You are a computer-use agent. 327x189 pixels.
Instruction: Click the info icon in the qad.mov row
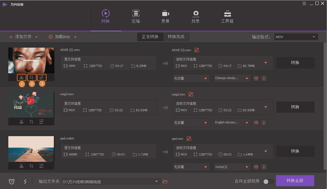pyautogui.click(x=264, y=167)
